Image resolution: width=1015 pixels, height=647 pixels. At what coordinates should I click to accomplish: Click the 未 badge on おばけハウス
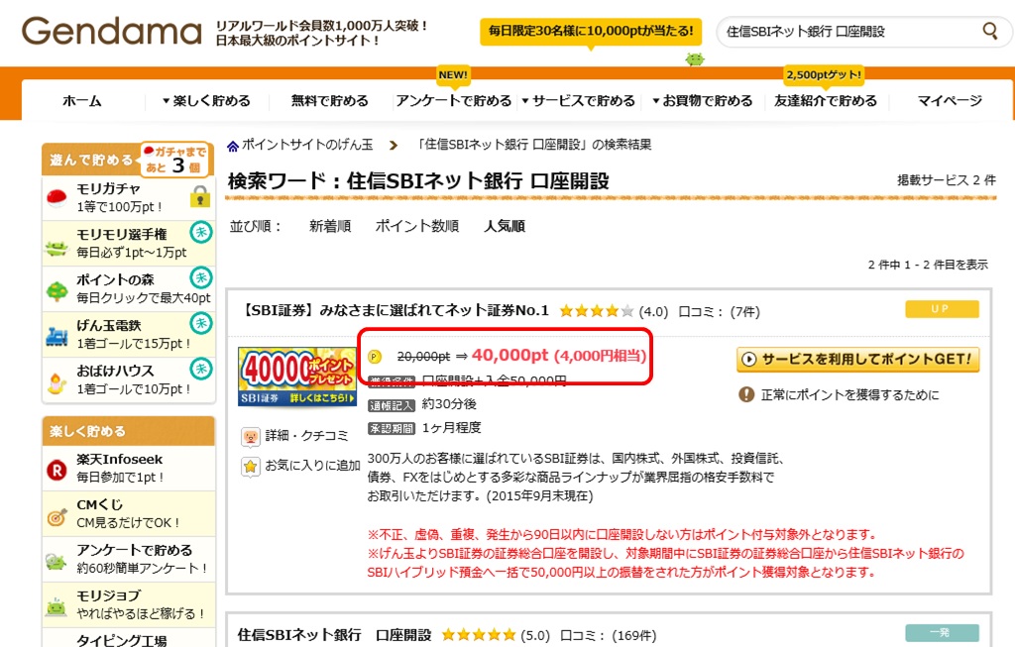click(x=201, y=369)
